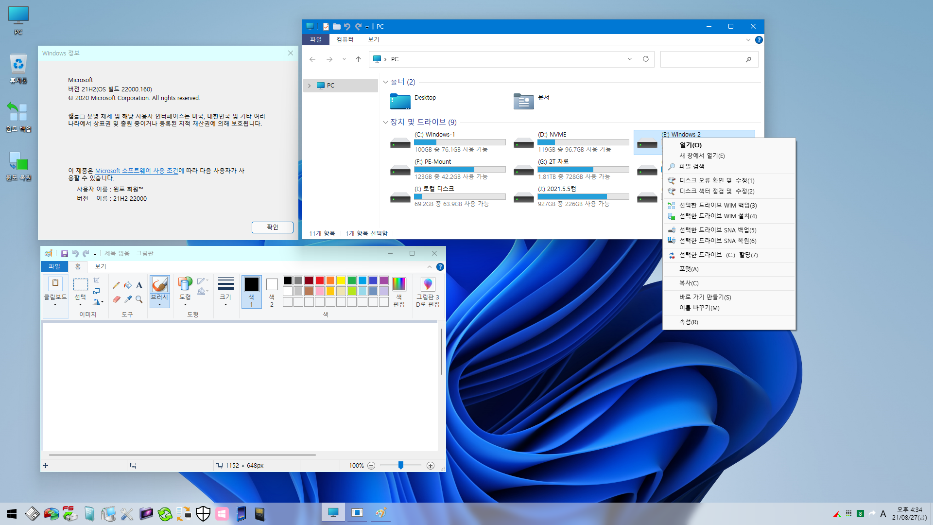Screen dimensions: 933x525
Task: Open the Microsoft 소프트웨어 사용 조건 link
Action: (x=137, y=171)
